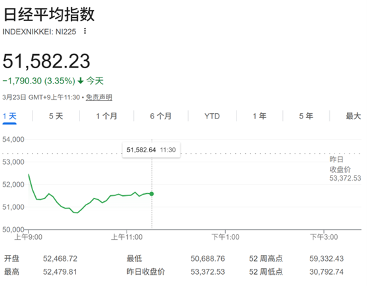The image size is (367, 286).
Task: Click the 53,000 y-axis label
Action: pyautogui.click(x=13, y=162)
